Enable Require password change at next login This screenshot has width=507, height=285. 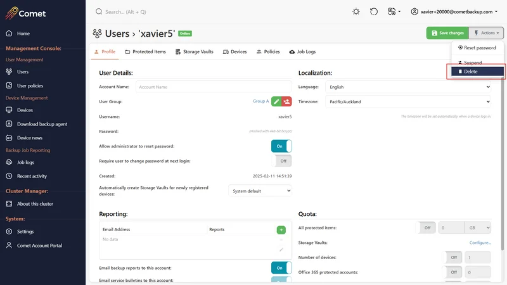[x=281, y=161]
